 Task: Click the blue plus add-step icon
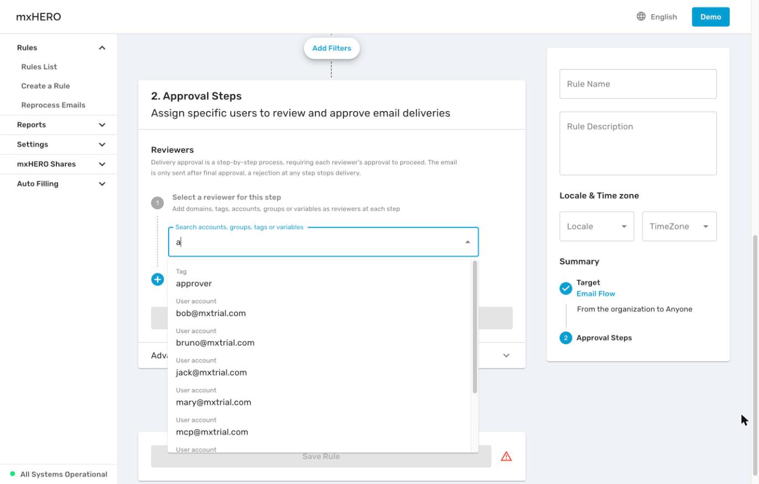coord(158,280)
